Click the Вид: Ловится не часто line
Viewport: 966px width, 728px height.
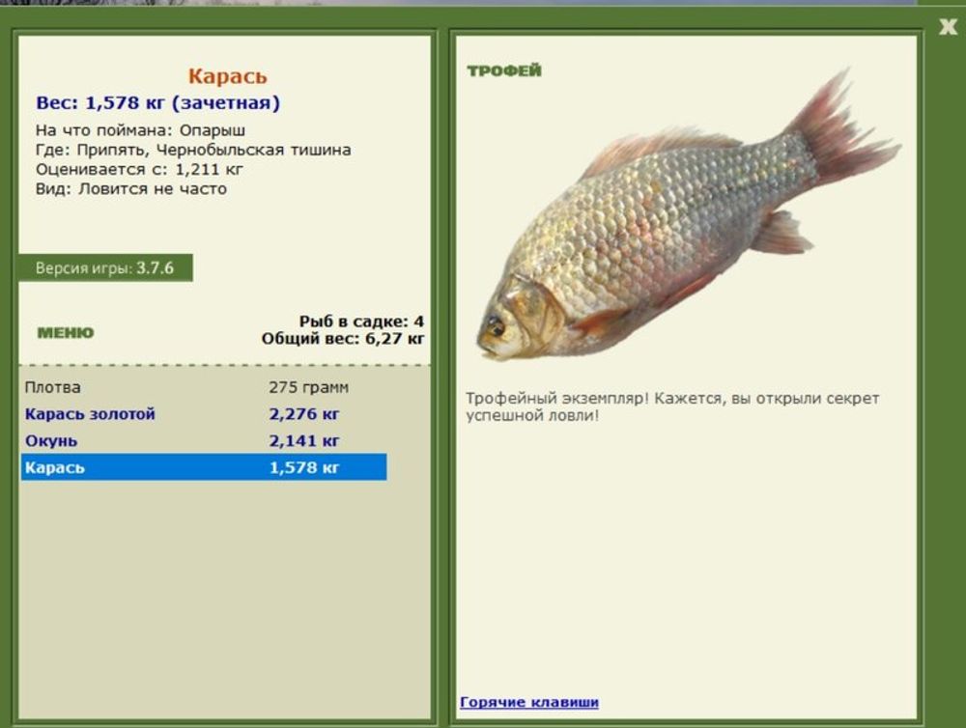click(x=131, y=189)
